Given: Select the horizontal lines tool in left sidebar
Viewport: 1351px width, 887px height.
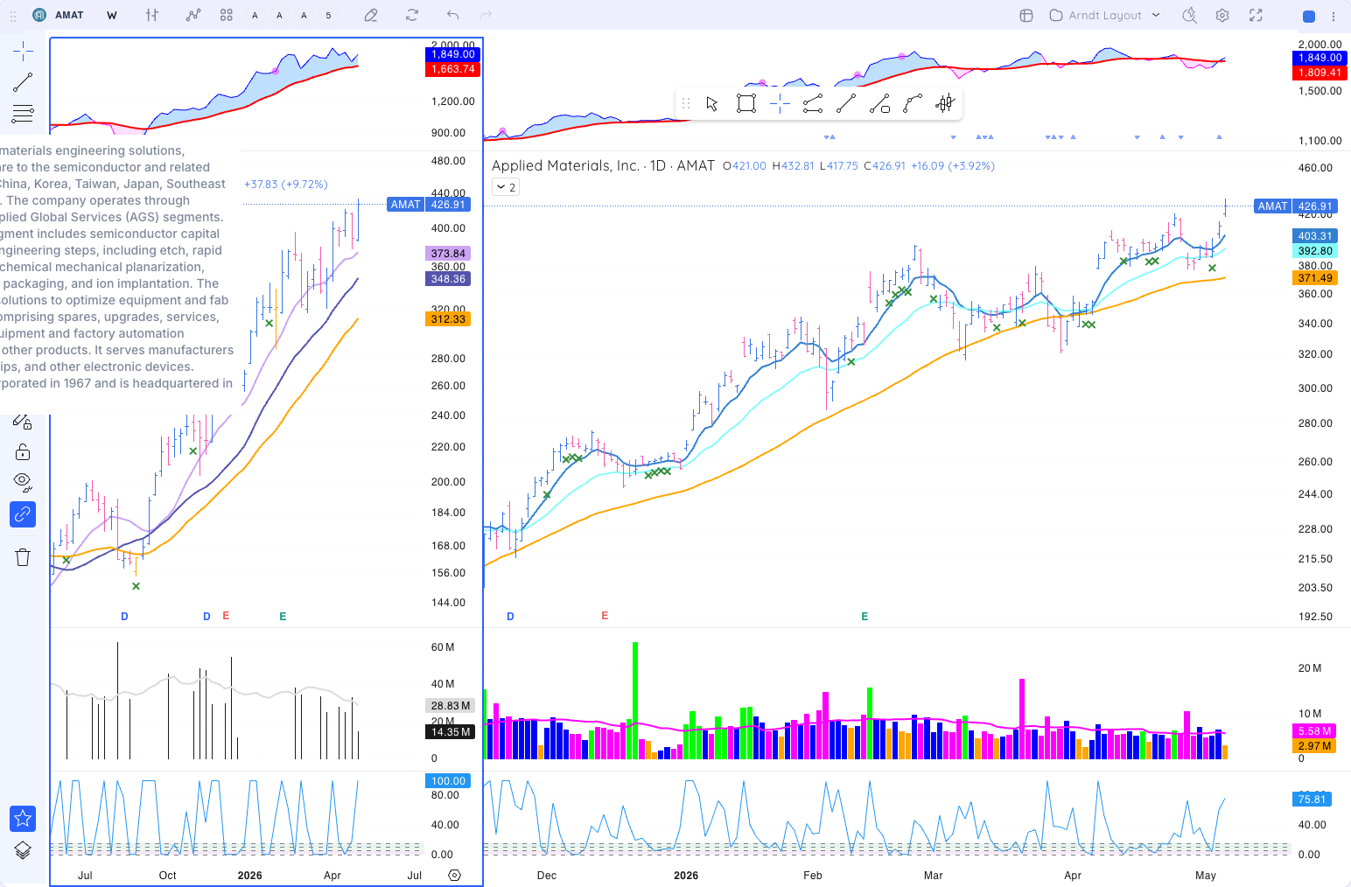Looking at the screenshot, I should 23,114.
